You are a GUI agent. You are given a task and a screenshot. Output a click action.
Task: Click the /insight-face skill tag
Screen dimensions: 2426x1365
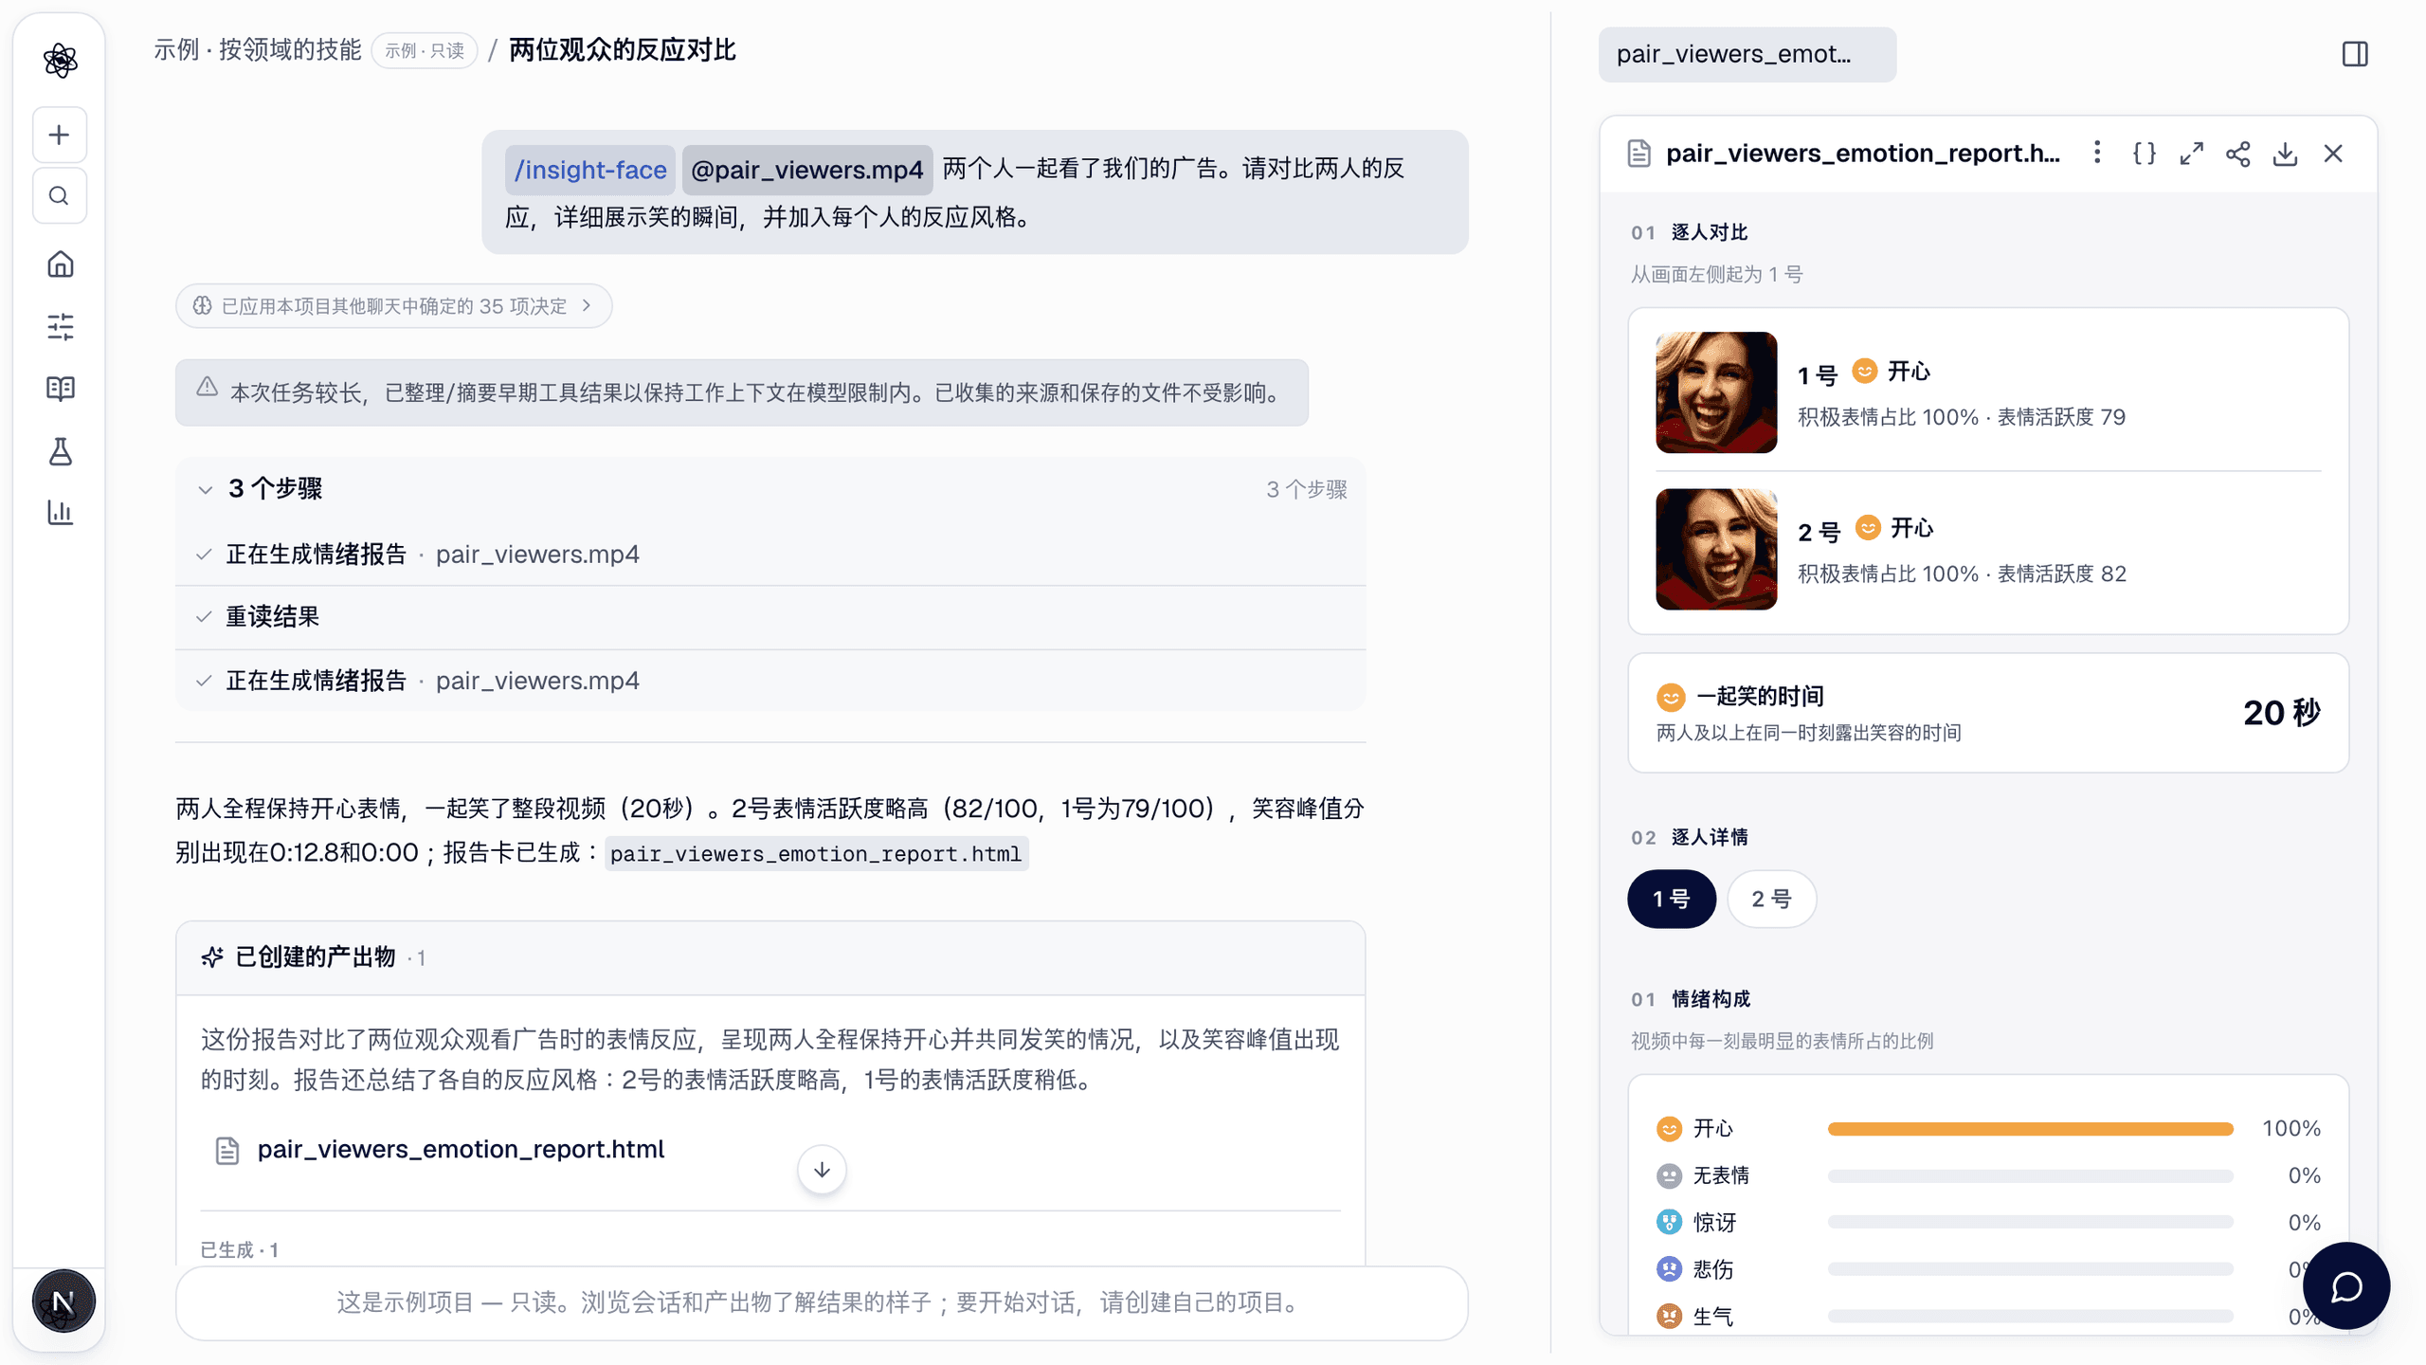click(x=589, y=170)
